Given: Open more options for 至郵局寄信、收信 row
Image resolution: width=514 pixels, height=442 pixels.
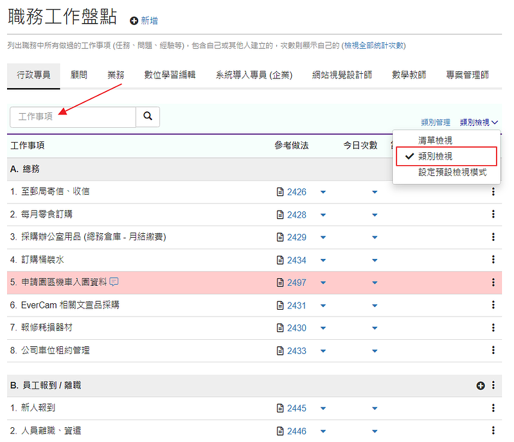Looking at the screenshot, I should pos(493,192).
